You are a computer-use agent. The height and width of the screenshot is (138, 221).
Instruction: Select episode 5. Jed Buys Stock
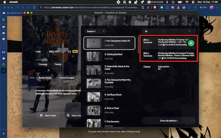[x=109, y=97]
